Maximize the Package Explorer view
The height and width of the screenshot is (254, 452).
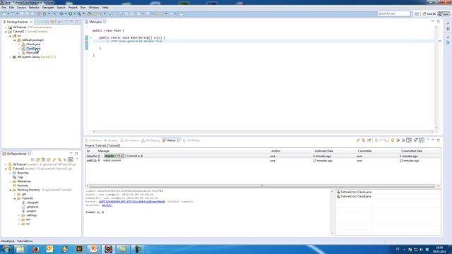point(76,22)
